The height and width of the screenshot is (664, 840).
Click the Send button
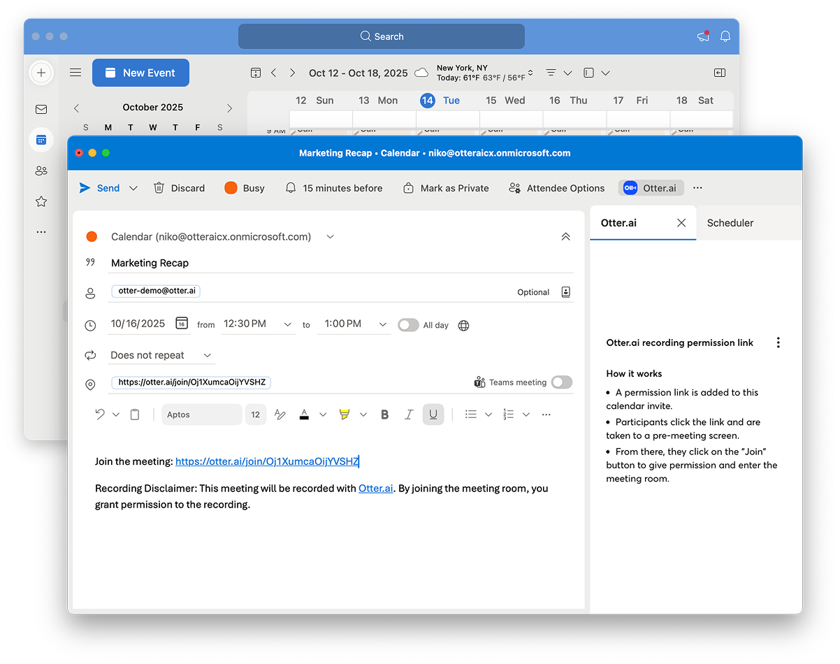(x=100, y=188)
